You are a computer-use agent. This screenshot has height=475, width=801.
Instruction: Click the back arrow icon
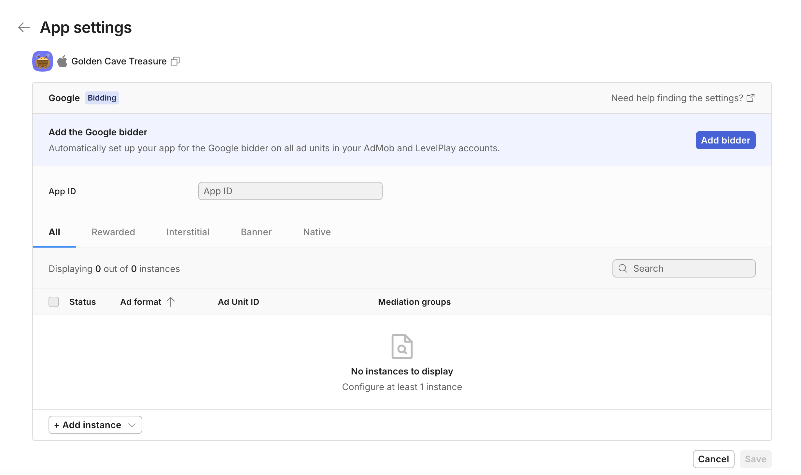[x=24, y=27]
